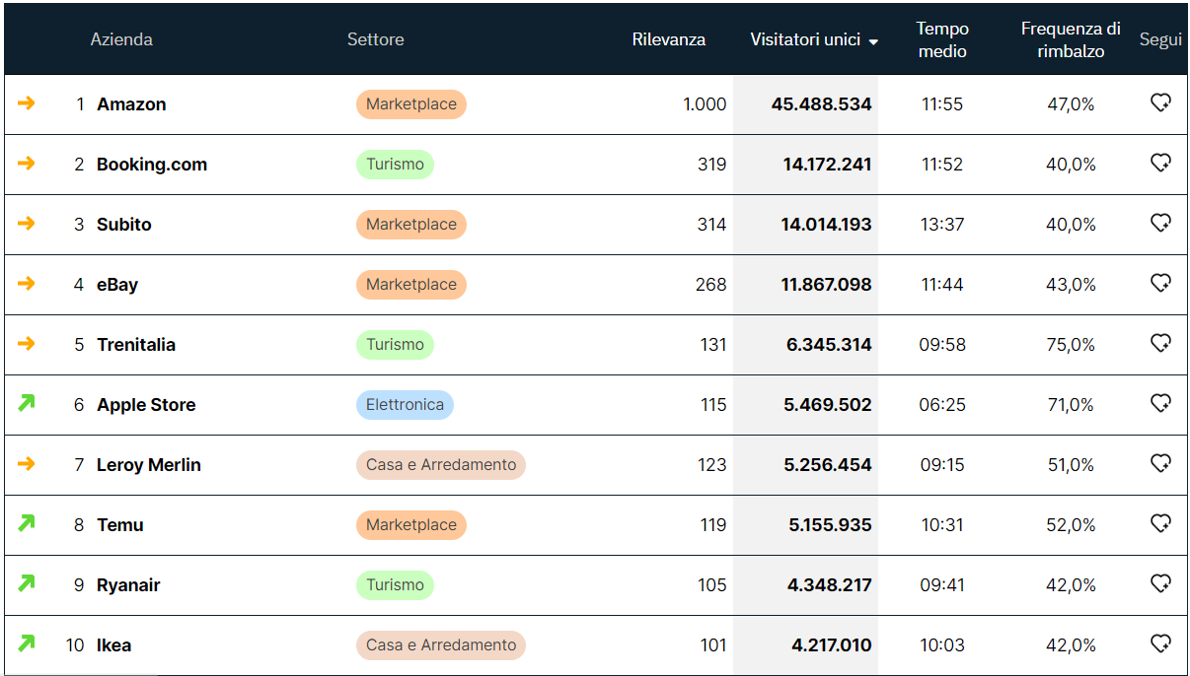Image resolution: width=1190 pixels, height=676 pixels.
Task: Open the Temu company link
Action: coord(120,525)
